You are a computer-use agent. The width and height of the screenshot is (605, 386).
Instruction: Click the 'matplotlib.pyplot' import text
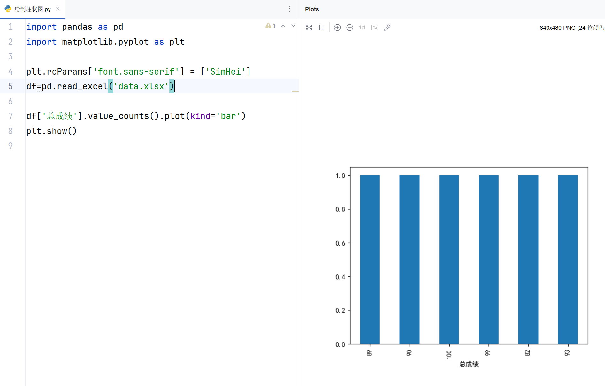(x=105, y=42)
